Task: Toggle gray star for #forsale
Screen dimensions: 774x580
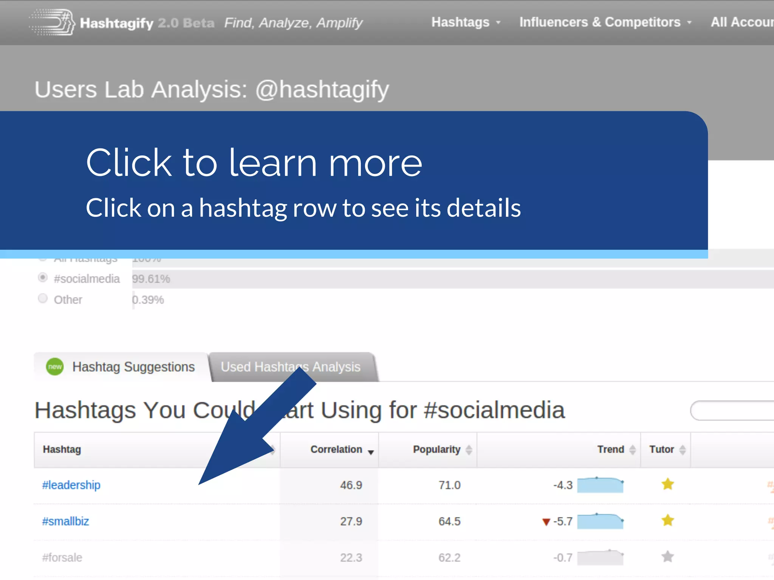Action: pyautogui.click(x=668, y=557)
